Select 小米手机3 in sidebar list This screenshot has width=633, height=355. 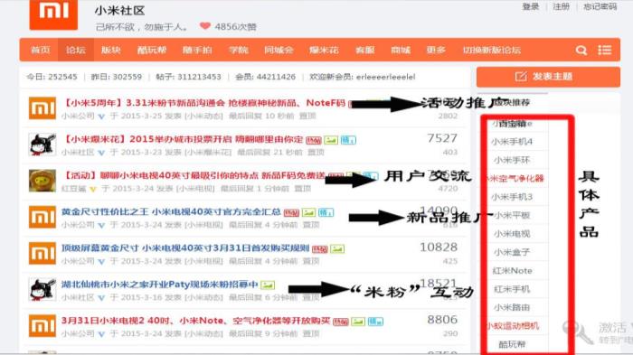(512, 197)
